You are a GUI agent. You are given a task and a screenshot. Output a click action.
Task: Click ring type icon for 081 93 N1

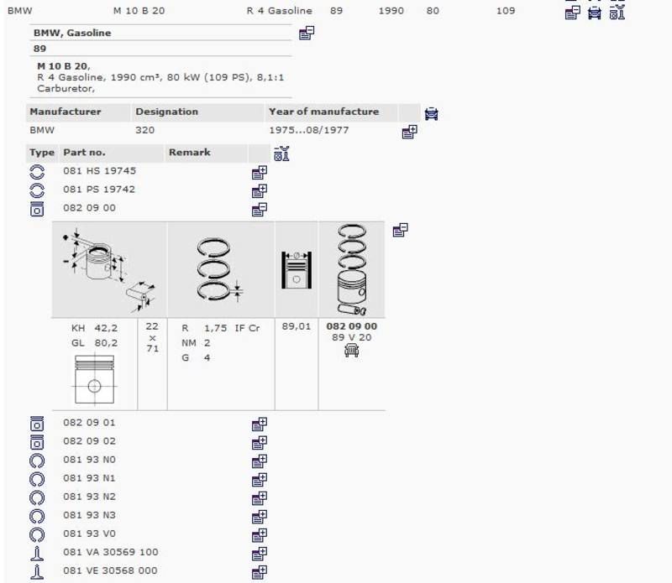click(x=37, y=480)
